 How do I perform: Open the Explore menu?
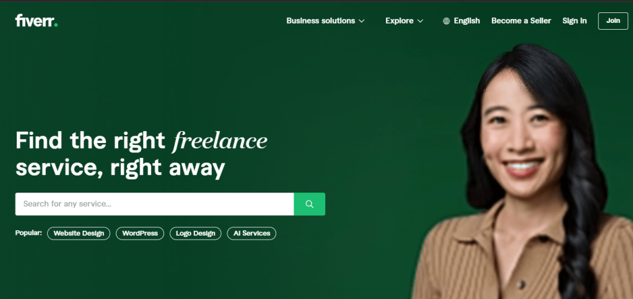click(x=404, y=20)
